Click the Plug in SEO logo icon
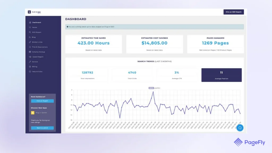Image resolution: width=272 pixels, height=153 pixels. coord(29,12)
